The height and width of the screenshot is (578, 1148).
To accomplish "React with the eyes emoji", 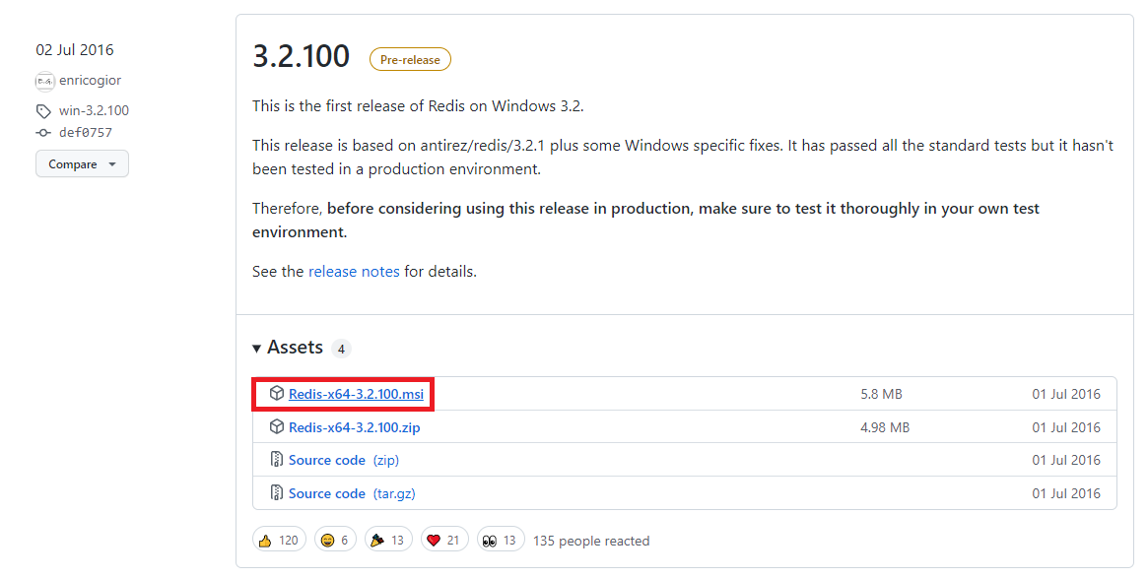I will [501, 540].
